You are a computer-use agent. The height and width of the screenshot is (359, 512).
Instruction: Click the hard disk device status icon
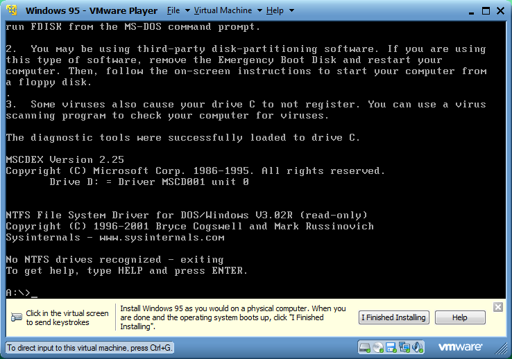coord(365,348)
